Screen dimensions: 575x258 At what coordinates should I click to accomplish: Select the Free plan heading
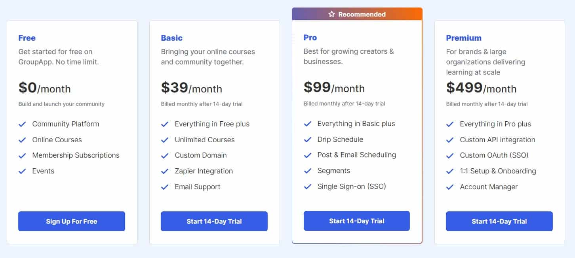point(27,38)
